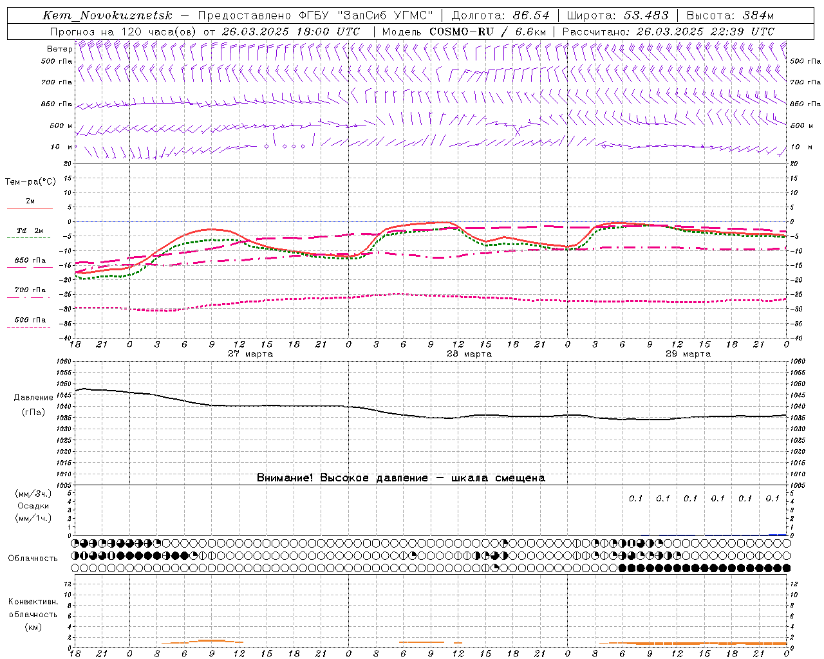
Task: Click the "(мм/3ч.)" precipitation unit label
Action: point(33,494)
